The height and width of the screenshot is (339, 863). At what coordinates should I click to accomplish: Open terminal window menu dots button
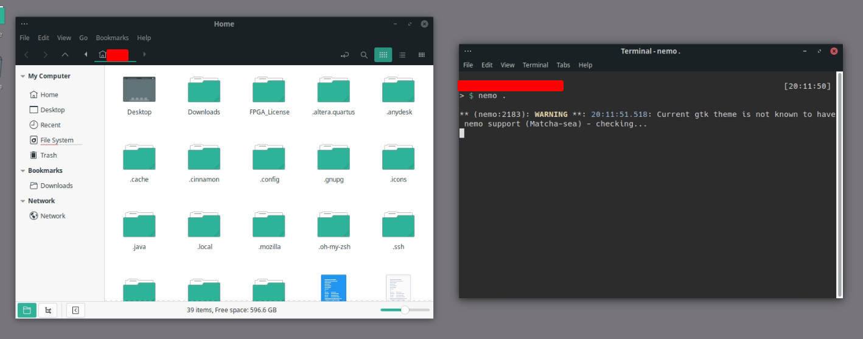(467, 51)
